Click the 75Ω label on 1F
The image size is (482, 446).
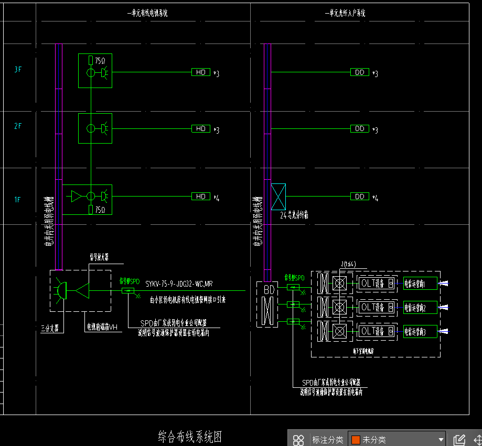pyautogui.click(x=100, y=210)
